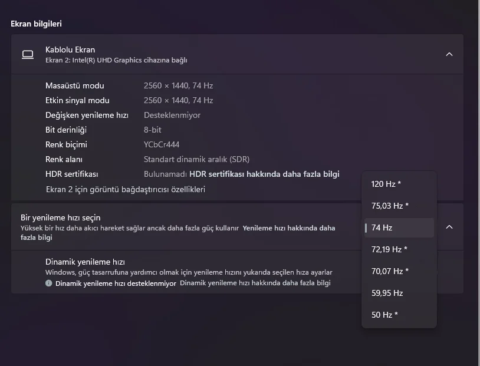Select 72,19 Hz refresh rate
The height and width of the screenshot is (366, 480).
point(389,249)
